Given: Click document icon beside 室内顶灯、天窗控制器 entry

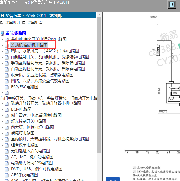Looking at the screenshot, I should (x=7, y=139).
